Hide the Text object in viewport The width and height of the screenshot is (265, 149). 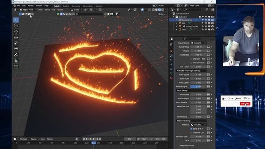coord(206,29)
